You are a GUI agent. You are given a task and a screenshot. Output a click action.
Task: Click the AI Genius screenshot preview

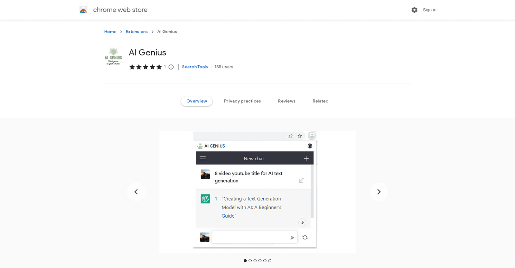pyautogui.click(x=257, y=192)
